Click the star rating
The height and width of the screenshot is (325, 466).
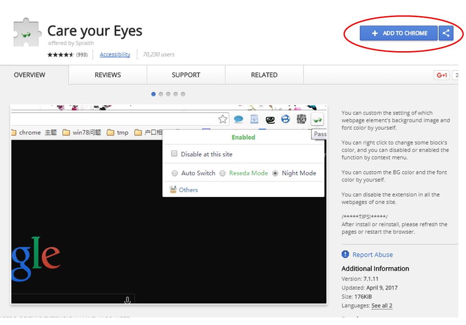(x=60, y=55)
